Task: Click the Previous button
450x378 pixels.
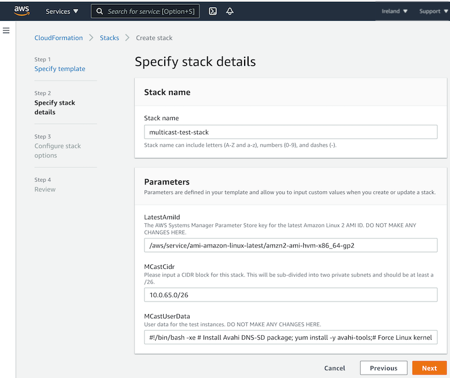Action: 384,368
